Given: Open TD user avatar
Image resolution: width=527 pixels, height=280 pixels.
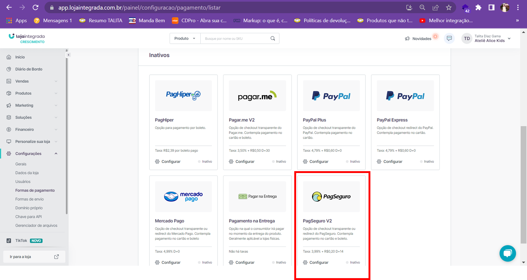Looking at the screenshot, I should pyautogui.click(x=467, y=38).
